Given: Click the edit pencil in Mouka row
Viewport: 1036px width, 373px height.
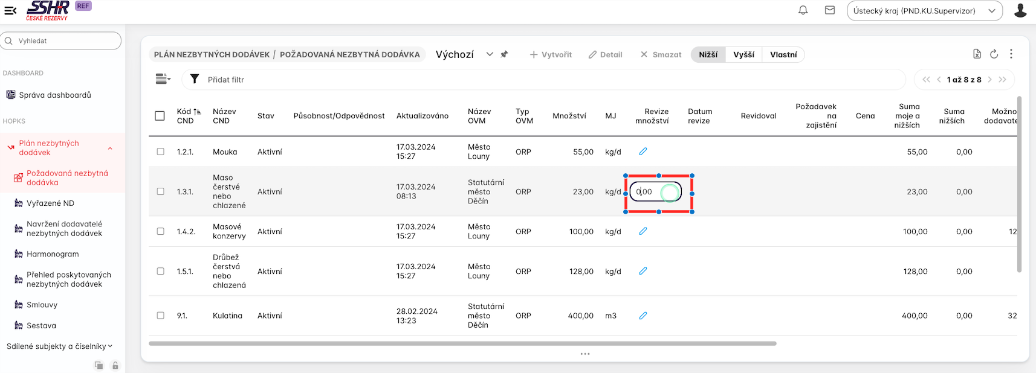Looking at the screenshot, I should 643,151.
